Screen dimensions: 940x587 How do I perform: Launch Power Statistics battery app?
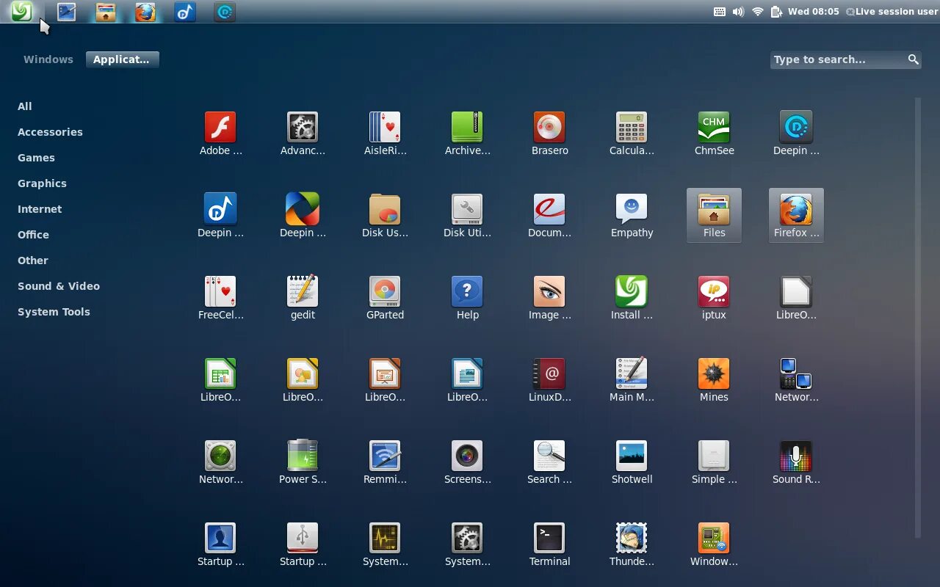(303, 456)
